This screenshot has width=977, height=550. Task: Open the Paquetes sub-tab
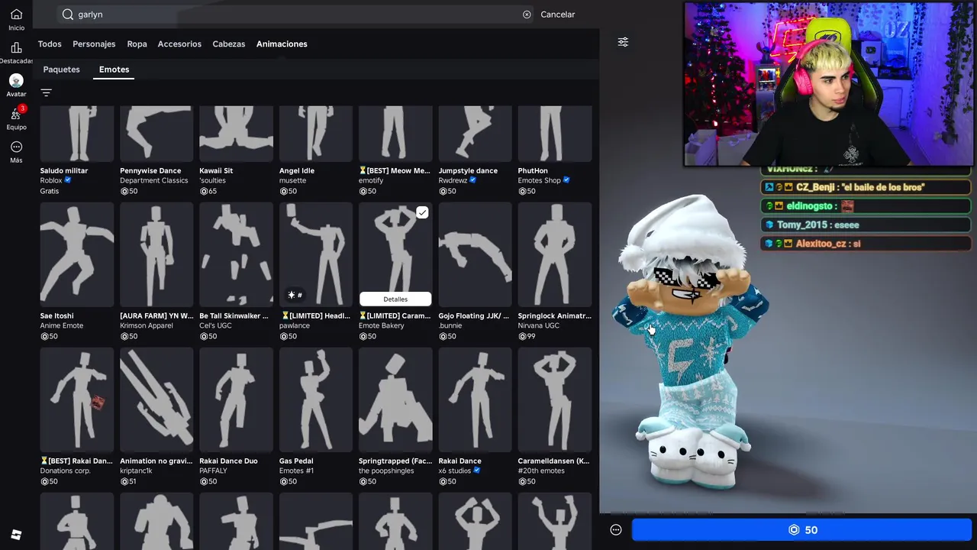pyautogui.click(x=61, y=70)
